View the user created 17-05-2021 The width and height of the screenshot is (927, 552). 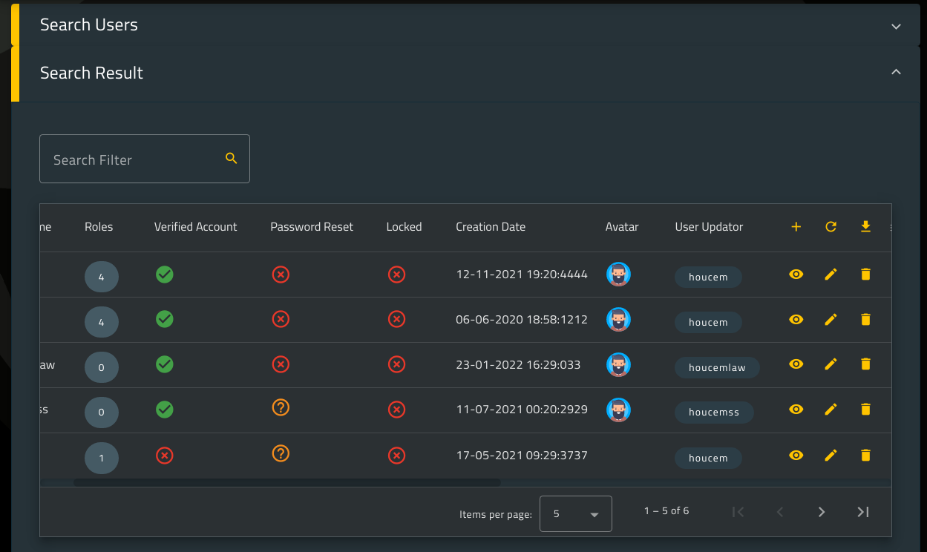pos(796,456)
